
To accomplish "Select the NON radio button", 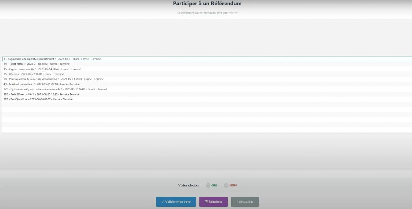I will [x=226, y=185].
